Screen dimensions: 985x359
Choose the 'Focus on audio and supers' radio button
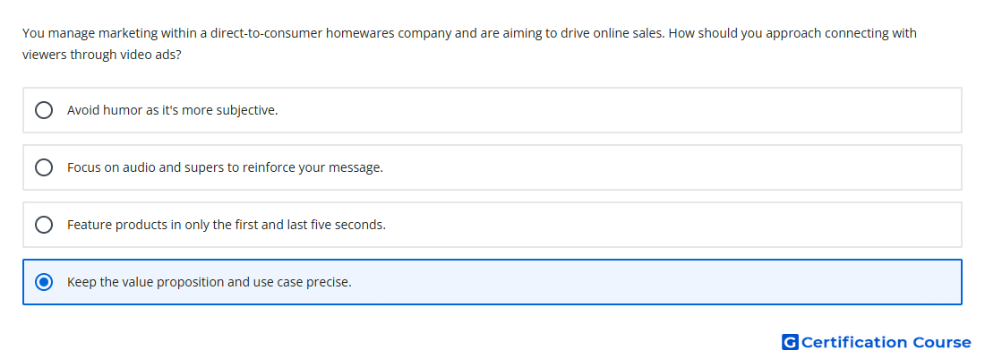coord(44,167)
